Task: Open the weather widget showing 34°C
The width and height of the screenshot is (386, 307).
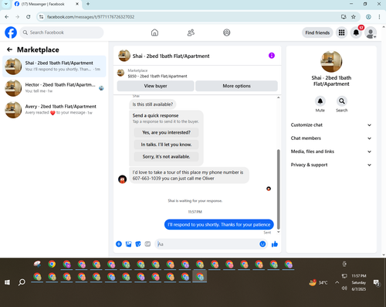Action: click(x=318, y=282)
